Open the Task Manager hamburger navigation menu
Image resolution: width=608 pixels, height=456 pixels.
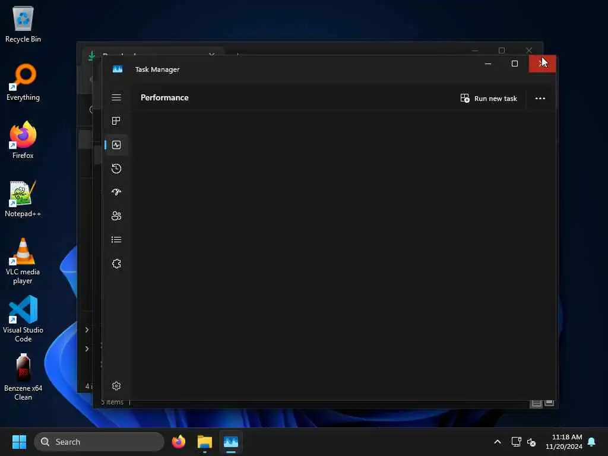116,97
